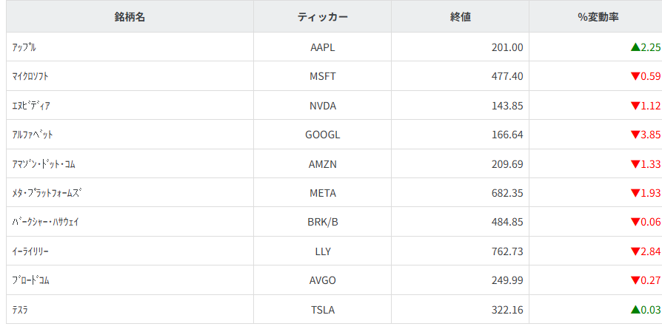Select the AAPL ticker cell
662x335 pixels.
click(x=322, y=47)
